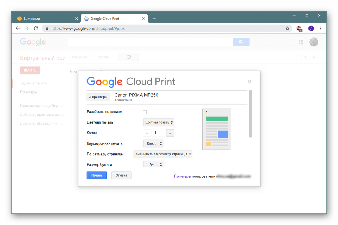Click the Google logo on the page
338x225 pixels.
[x=33, y=42]
